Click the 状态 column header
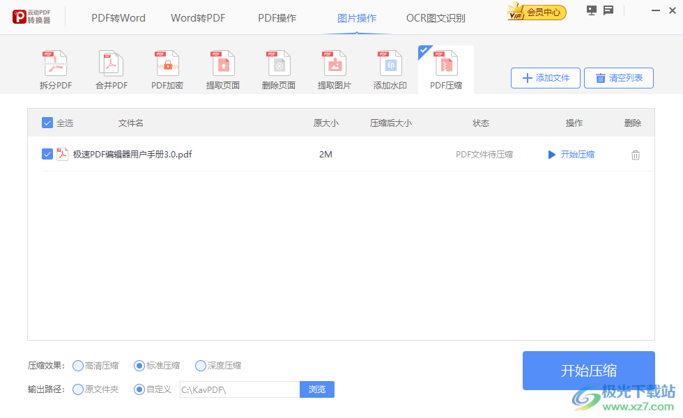The image size is (683, 418). point(481,123)
